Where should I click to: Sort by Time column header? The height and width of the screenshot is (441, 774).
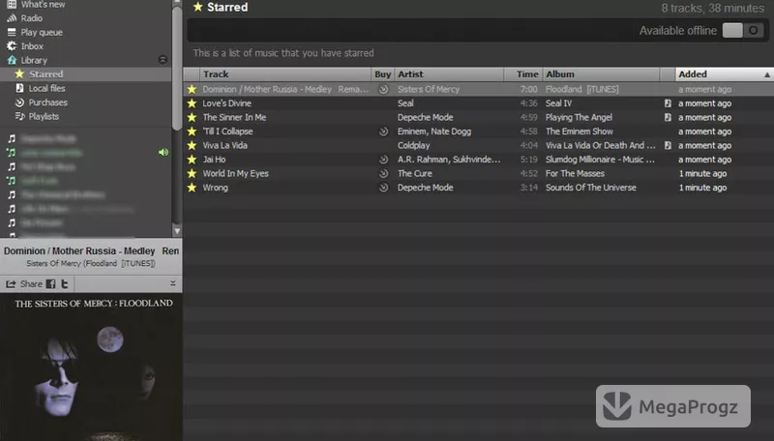click(523, 74)
